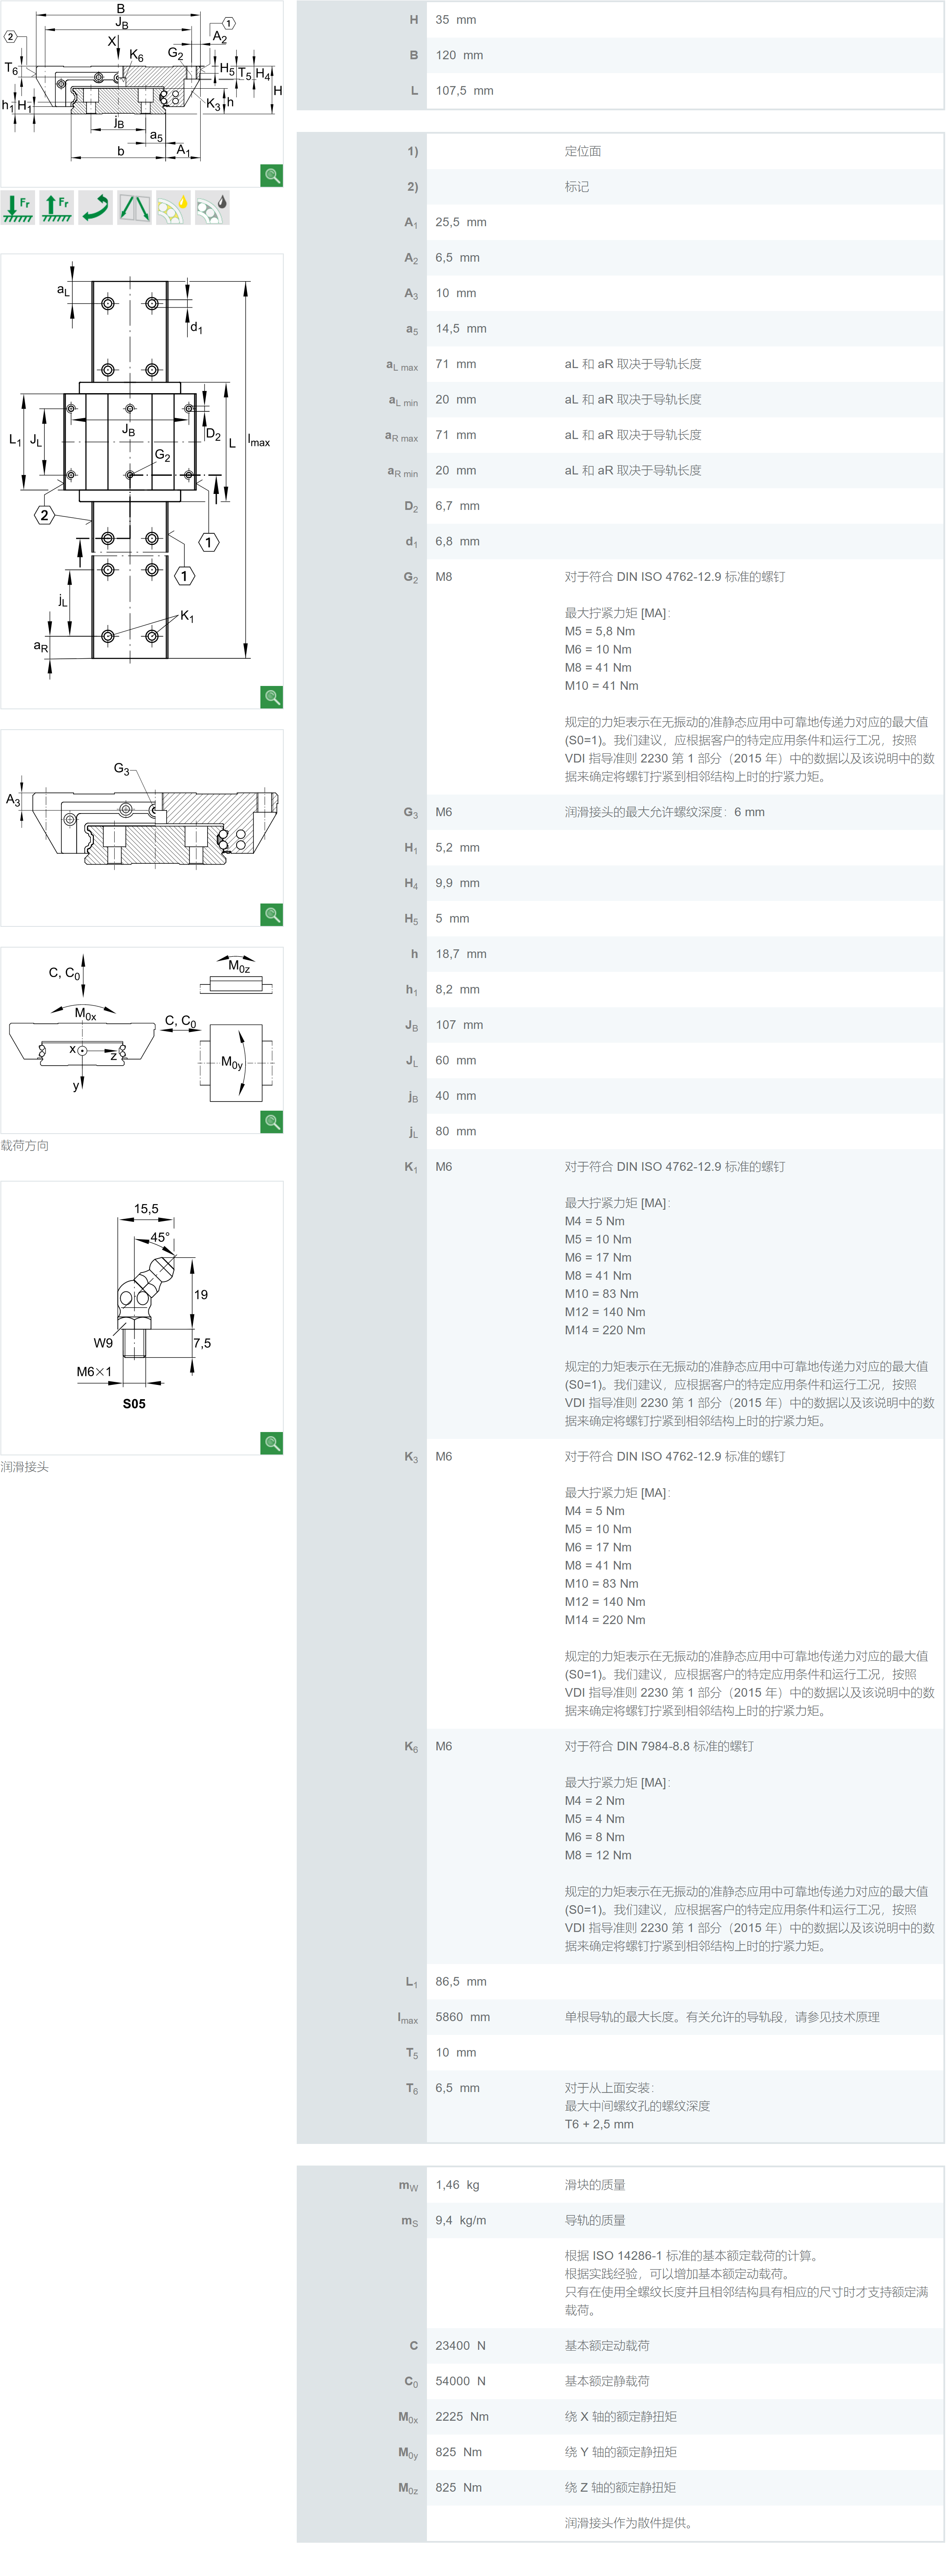This screenshot has width=946, height=2576.
Task: Select the JL value 60 mm
Action: point(456,1061)
